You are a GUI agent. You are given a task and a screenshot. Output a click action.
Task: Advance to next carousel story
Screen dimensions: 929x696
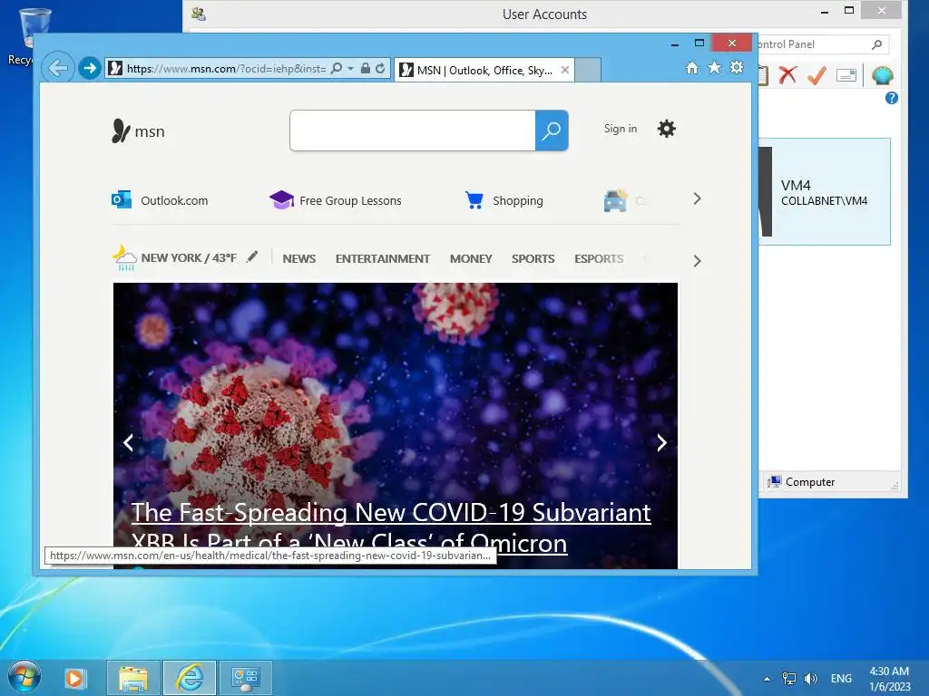pos(661,442)
